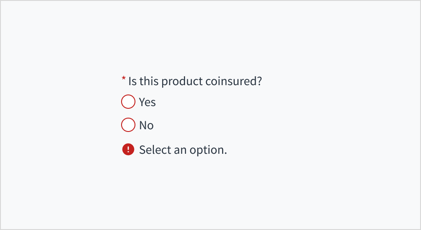421x230 pixels.
Task: Click the "Yes" option label text
Action: pos(147,102)
